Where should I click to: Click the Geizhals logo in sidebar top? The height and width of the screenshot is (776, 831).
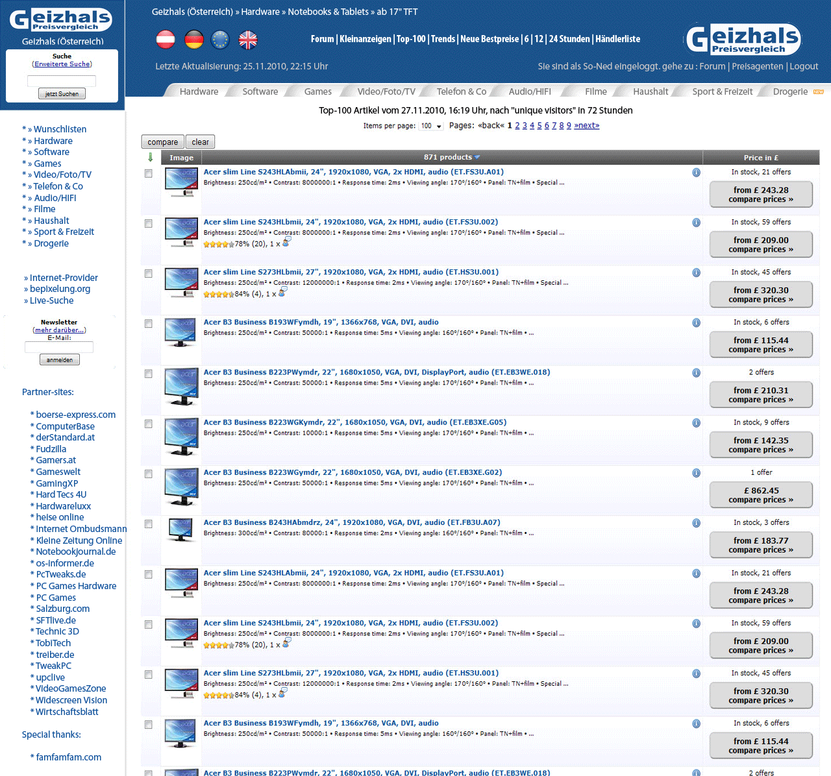pyautogui.click(x=61, y=19)
